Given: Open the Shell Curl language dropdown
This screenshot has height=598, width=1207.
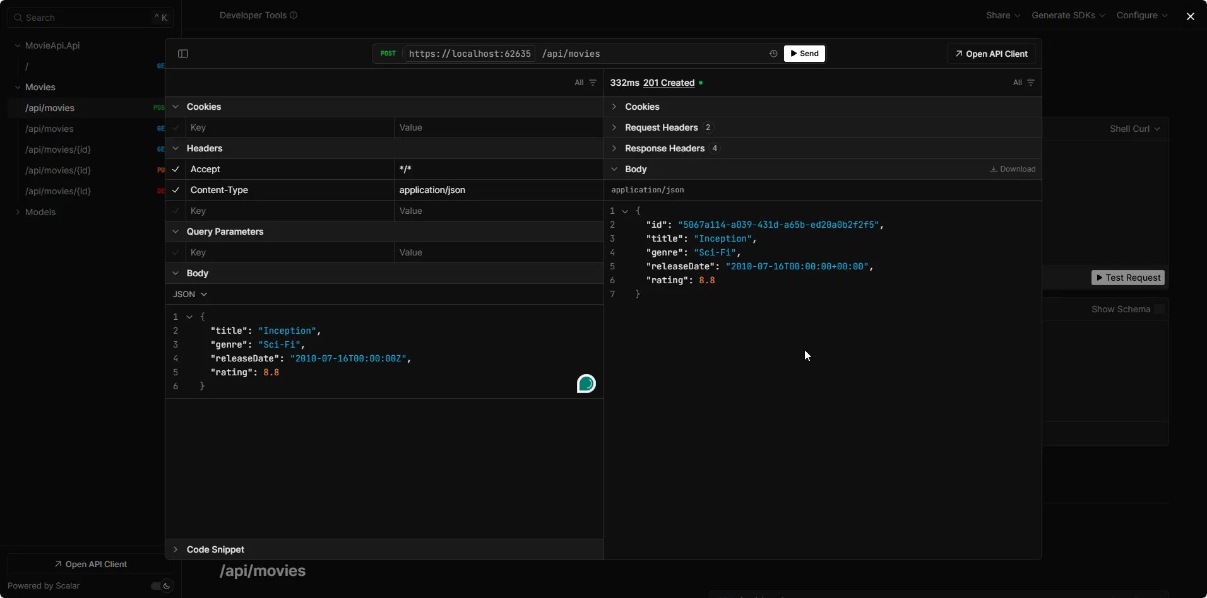Looking at the screenshot, I should pos(1134,128).
